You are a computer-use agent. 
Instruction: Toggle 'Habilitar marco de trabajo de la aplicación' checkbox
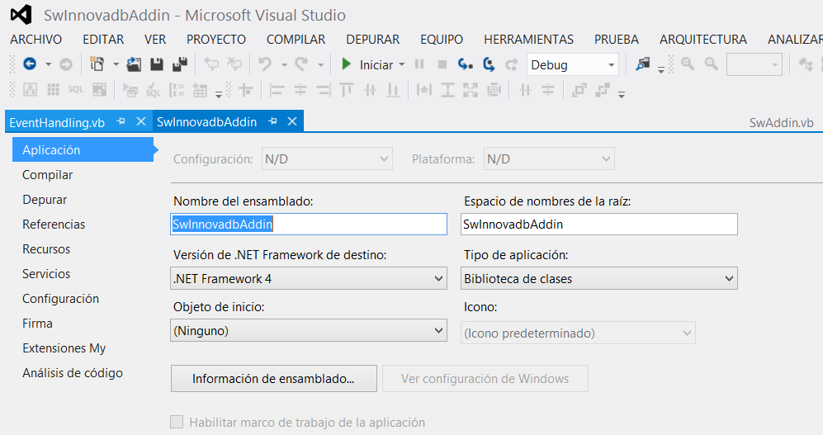pyautogui.click(x=177, y=422)
